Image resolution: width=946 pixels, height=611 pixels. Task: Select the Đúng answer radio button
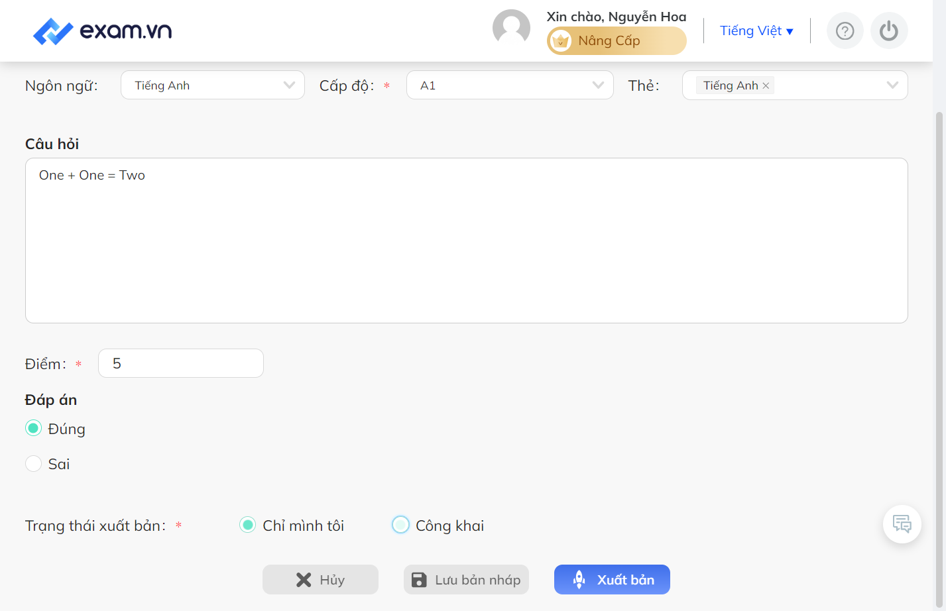point(33,428)
